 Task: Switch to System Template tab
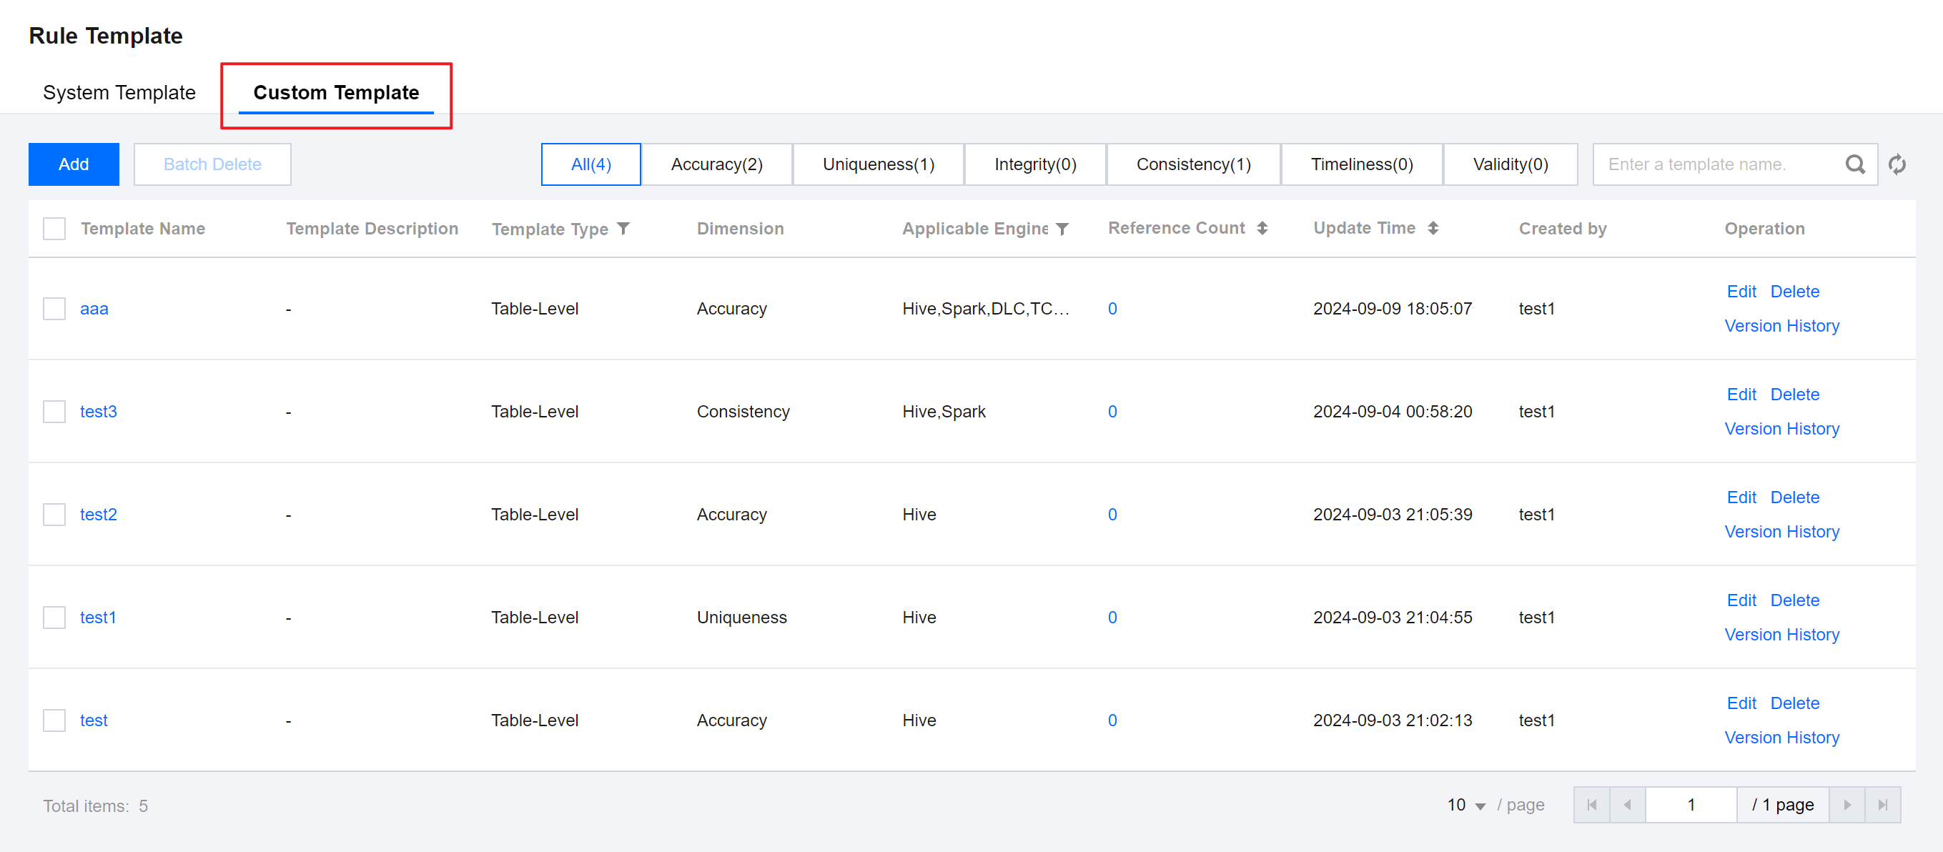click(119, 92)
